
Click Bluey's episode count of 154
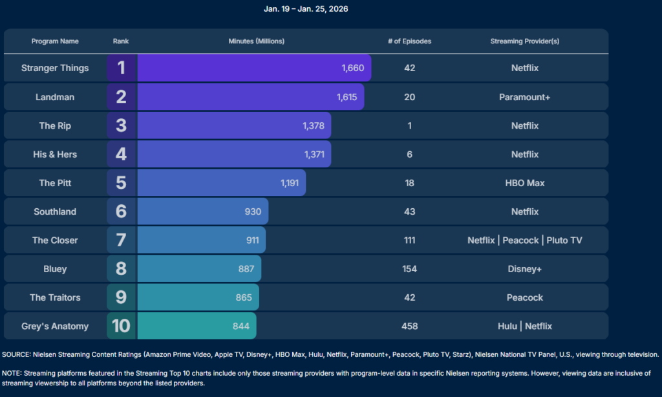tap(409, 269)
